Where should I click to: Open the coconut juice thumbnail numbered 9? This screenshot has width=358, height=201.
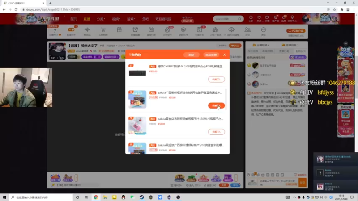coord(137,126)
